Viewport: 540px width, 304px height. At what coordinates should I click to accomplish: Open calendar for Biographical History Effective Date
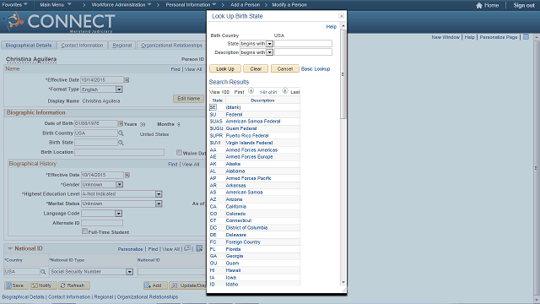tap(127, 175)
